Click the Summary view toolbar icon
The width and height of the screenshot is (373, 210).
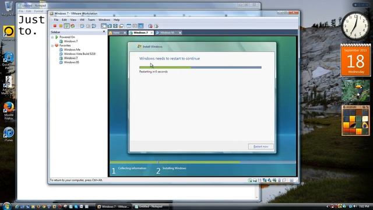[129, 26]
